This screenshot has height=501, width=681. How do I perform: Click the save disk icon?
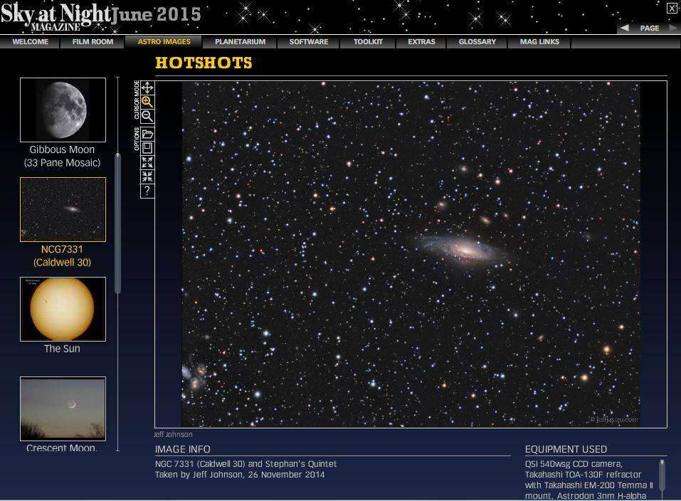[x=147, y=148]
